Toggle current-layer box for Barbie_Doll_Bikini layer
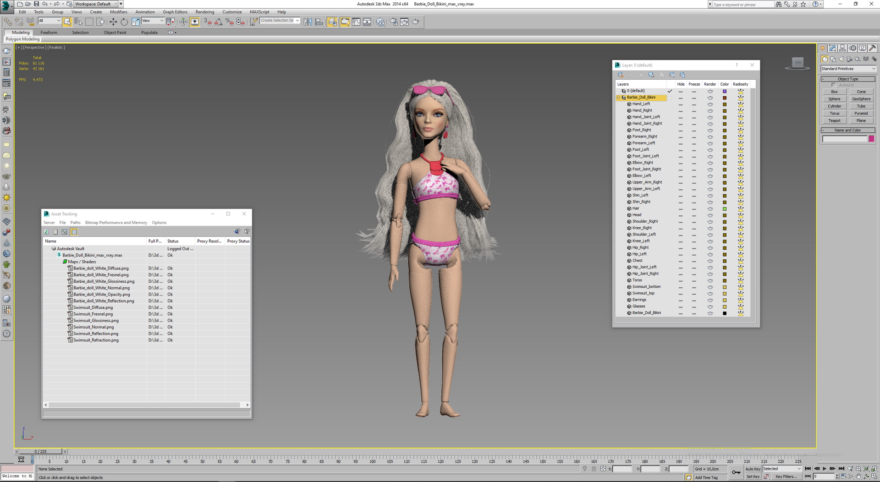The width and height of the screenshot is (880, 482). point(670,98)
